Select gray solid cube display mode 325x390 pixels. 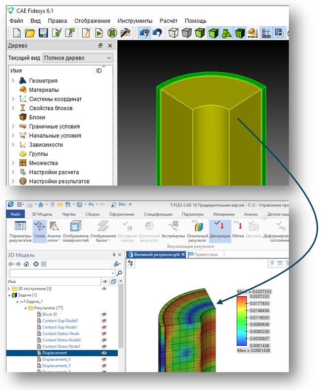coord(187,33)
